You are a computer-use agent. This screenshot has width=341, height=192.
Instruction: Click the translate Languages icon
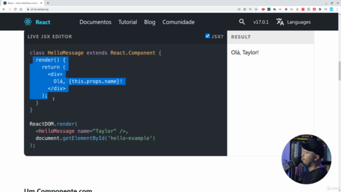click(280, 22)
